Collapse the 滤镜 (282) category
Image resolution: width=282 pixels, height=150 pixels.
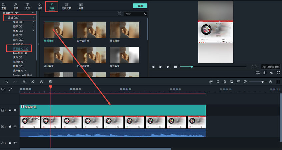point(33,17)
